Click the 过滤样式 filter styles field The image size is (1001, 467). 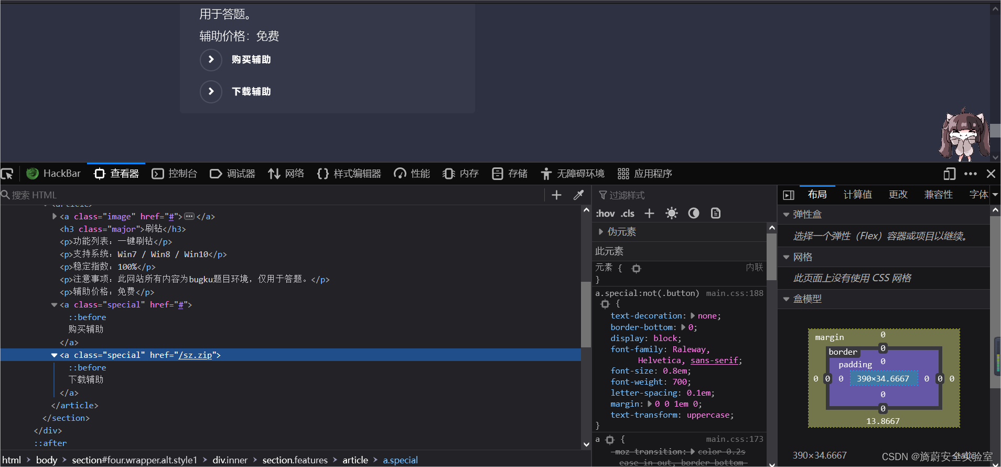click(684, 195)
